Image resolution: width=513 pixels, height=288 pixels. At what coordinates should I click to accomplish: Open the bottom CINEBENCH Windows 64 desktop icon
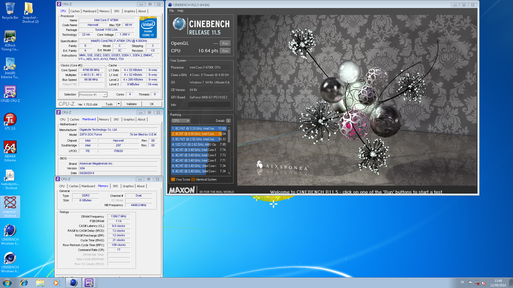tap(10, 262)
